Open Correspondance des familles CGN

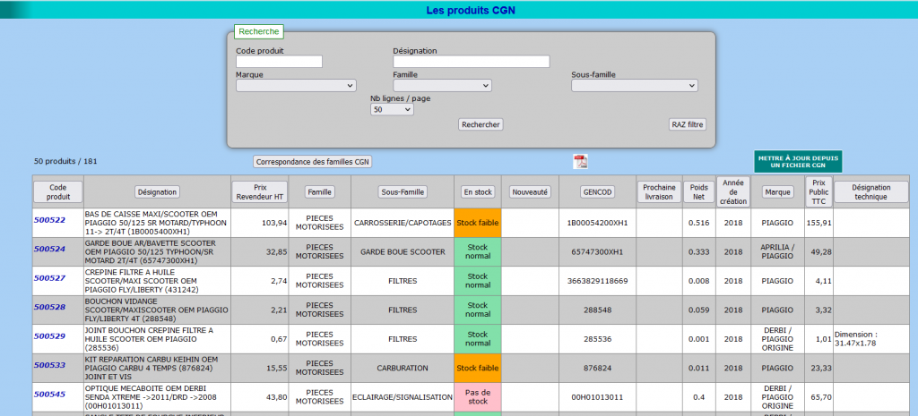313,162
